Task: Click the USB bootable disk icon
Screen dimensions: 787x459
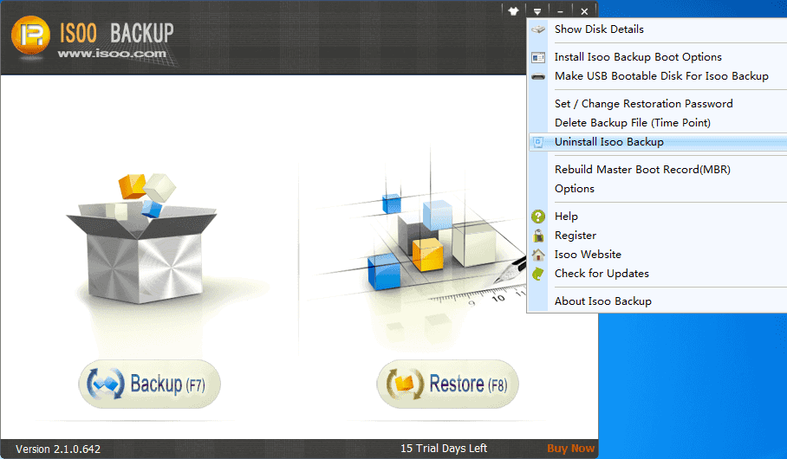Action: (x=538, y=76)
